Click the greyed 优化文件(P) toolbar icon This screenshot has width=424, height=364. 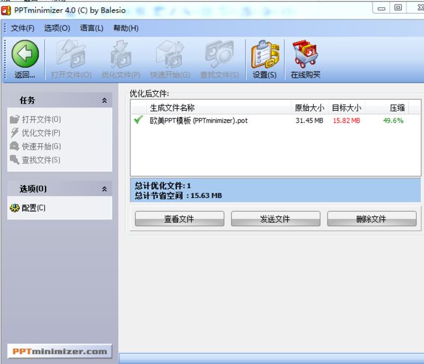tap(121, 54)
